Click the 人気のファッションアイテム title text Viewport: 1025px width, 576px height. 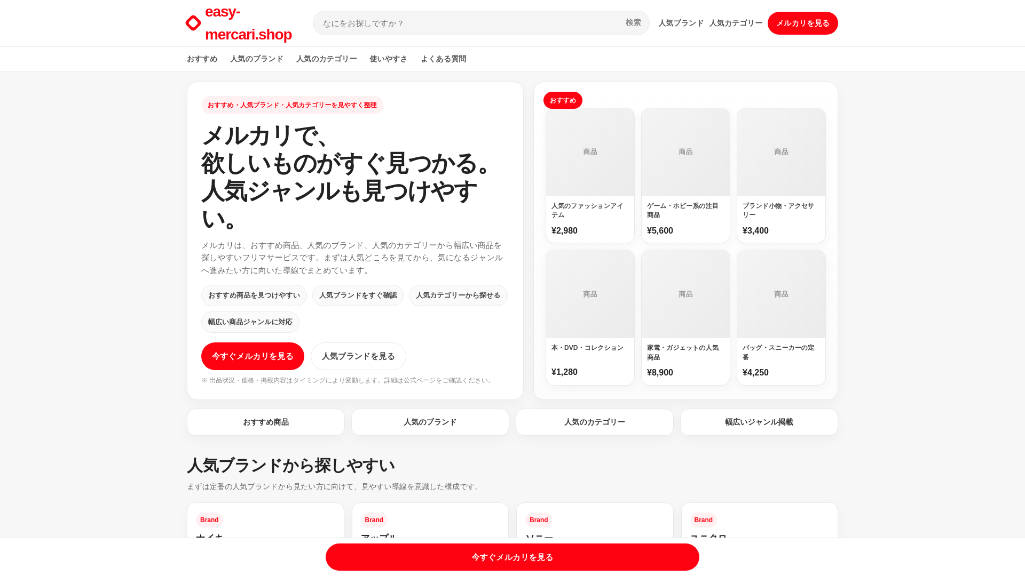(x=587, y=210)
